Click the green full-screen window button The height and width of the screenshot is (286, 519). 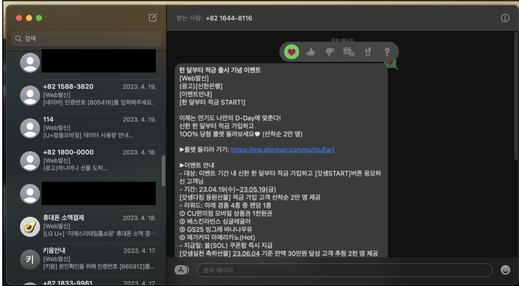[39, 18]
